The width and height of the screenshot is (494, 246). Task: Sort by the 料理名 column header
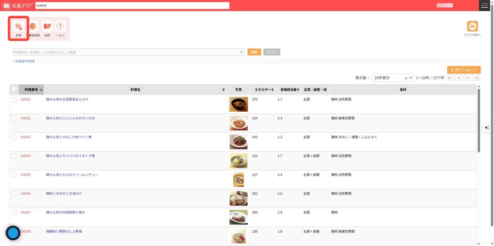coord(135,90)
